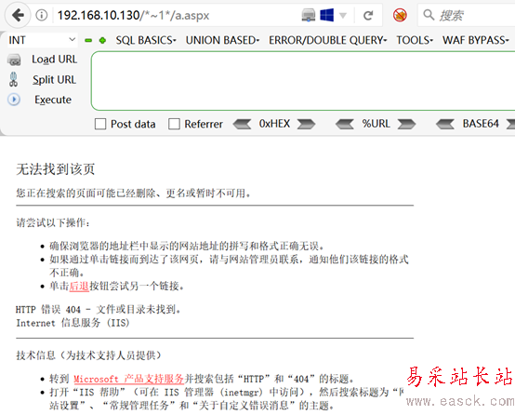Click left arrow before BASE64 to decode
This screenshot has width=515, height=415.
[445, 124]
